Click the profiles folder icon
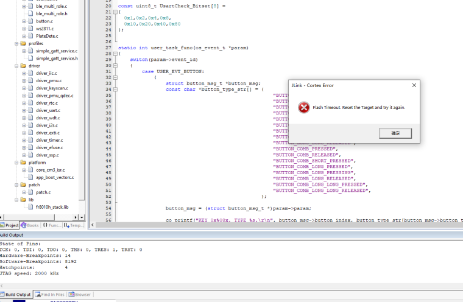 coord(23,44)
